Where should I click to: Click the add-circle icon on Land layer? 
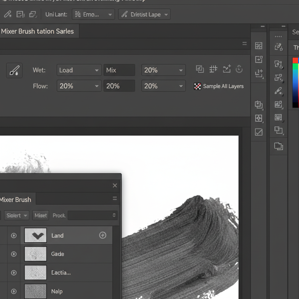tap(103, 235)
